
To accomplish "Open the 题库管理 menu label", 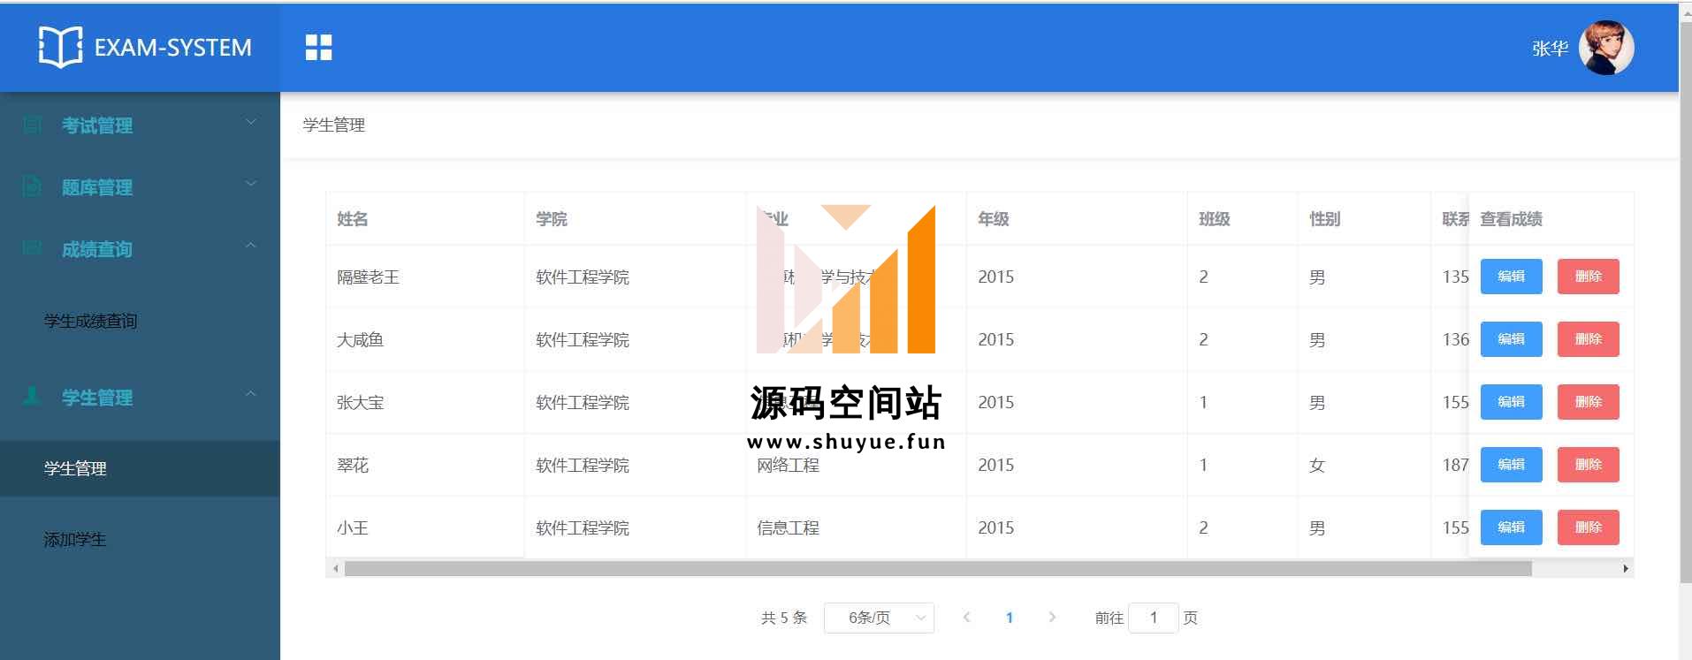I will [x=97, y=187].
